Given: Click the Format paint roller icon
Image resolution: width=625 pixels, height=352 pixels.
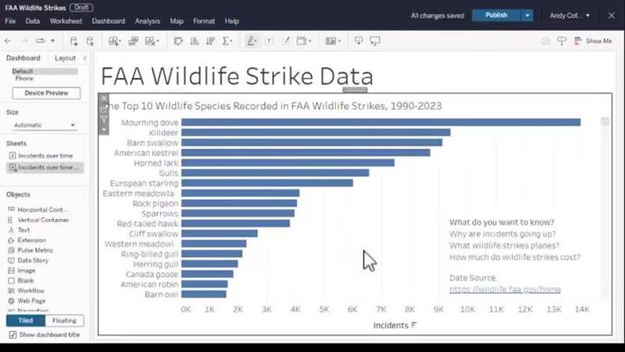Looking at the screenshot, I should pyautogui.click(x=562, y=40).
